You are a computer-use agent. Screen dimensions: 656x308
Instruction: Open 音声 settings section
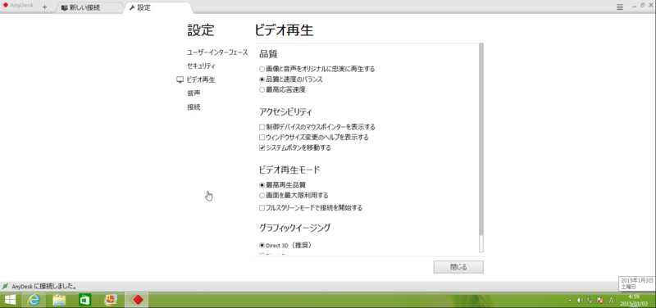[194, 93]
